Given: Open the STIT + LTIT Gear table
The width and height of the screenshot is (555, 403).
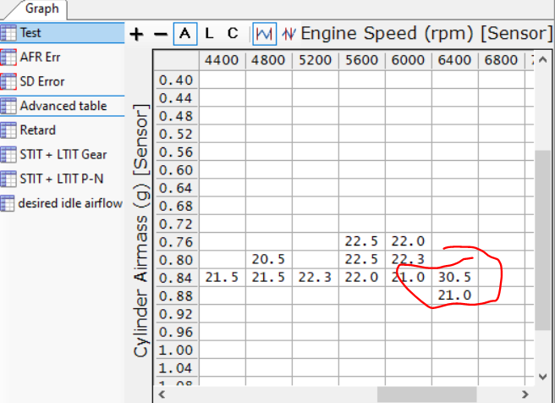Looking at the screenshot, I should tap(63, 154).
